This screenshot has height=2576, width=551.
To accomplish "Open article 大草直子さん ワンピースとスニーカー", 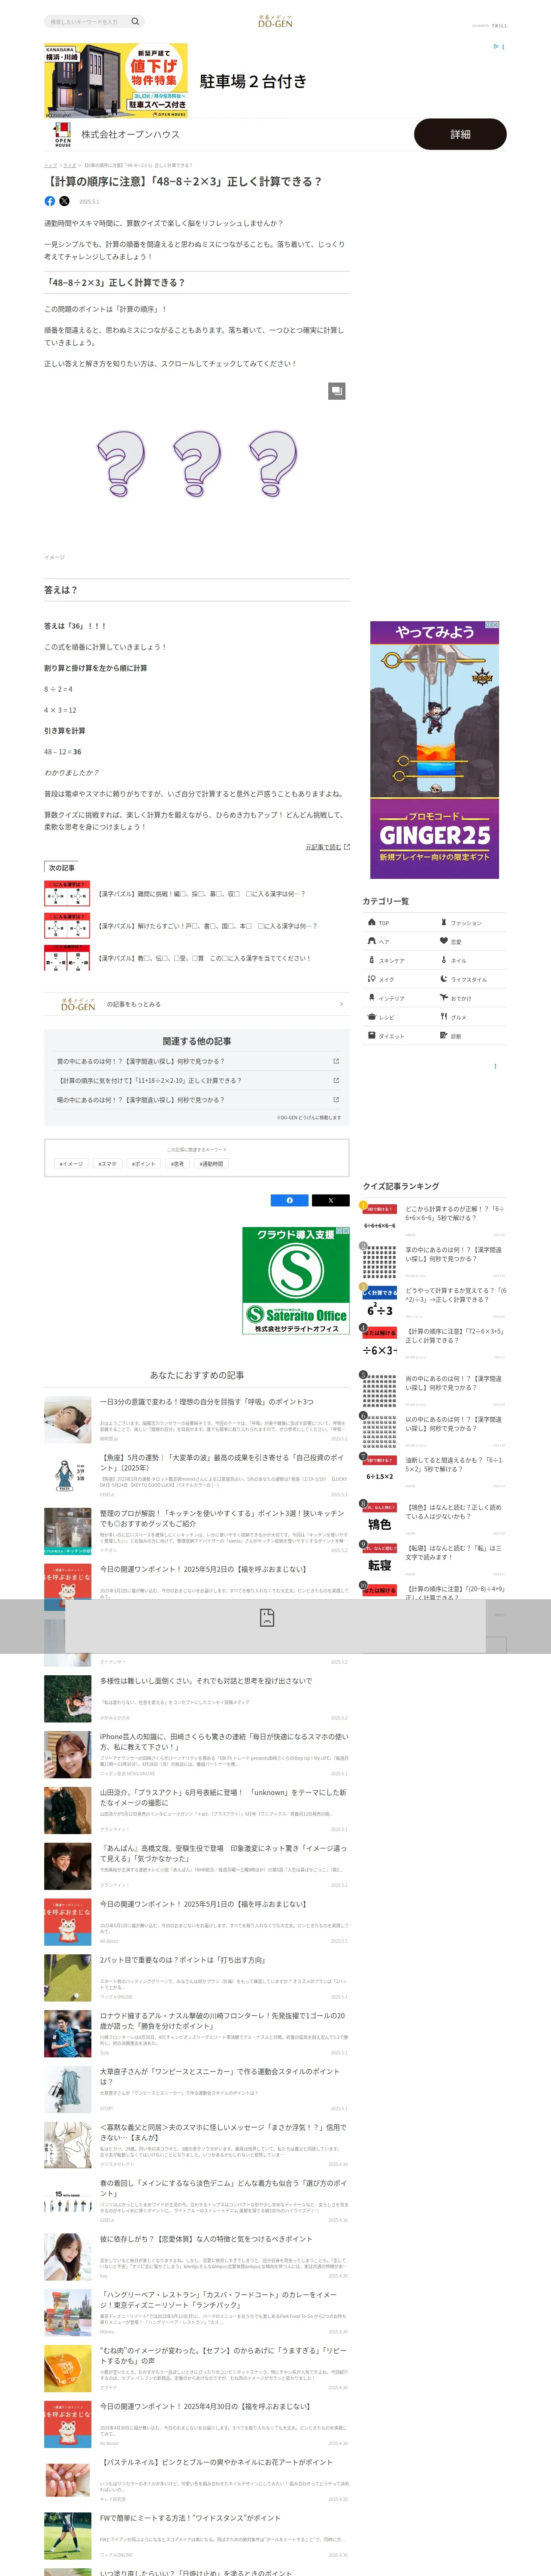I will (x=197, y=2090).
